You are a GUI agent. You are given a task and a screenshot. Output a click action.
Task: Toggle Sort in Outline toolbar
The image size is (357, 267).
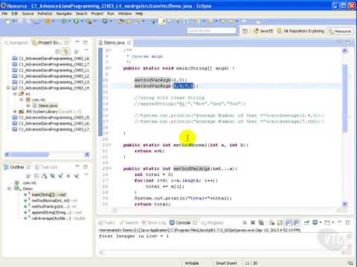tap(44, 176)
